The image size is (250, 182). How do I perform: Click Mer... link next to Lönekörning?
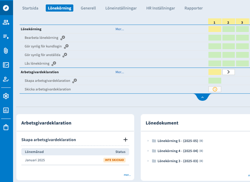pyautogui.click(x=119, y=29)
